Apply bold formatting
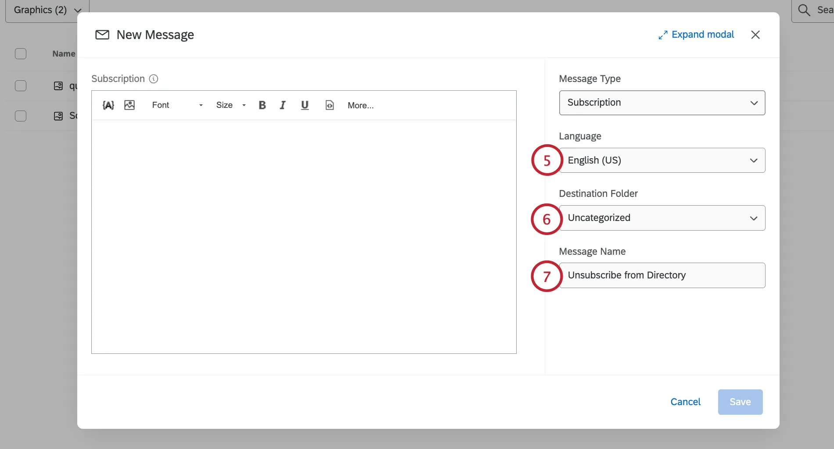 point(262,105)
